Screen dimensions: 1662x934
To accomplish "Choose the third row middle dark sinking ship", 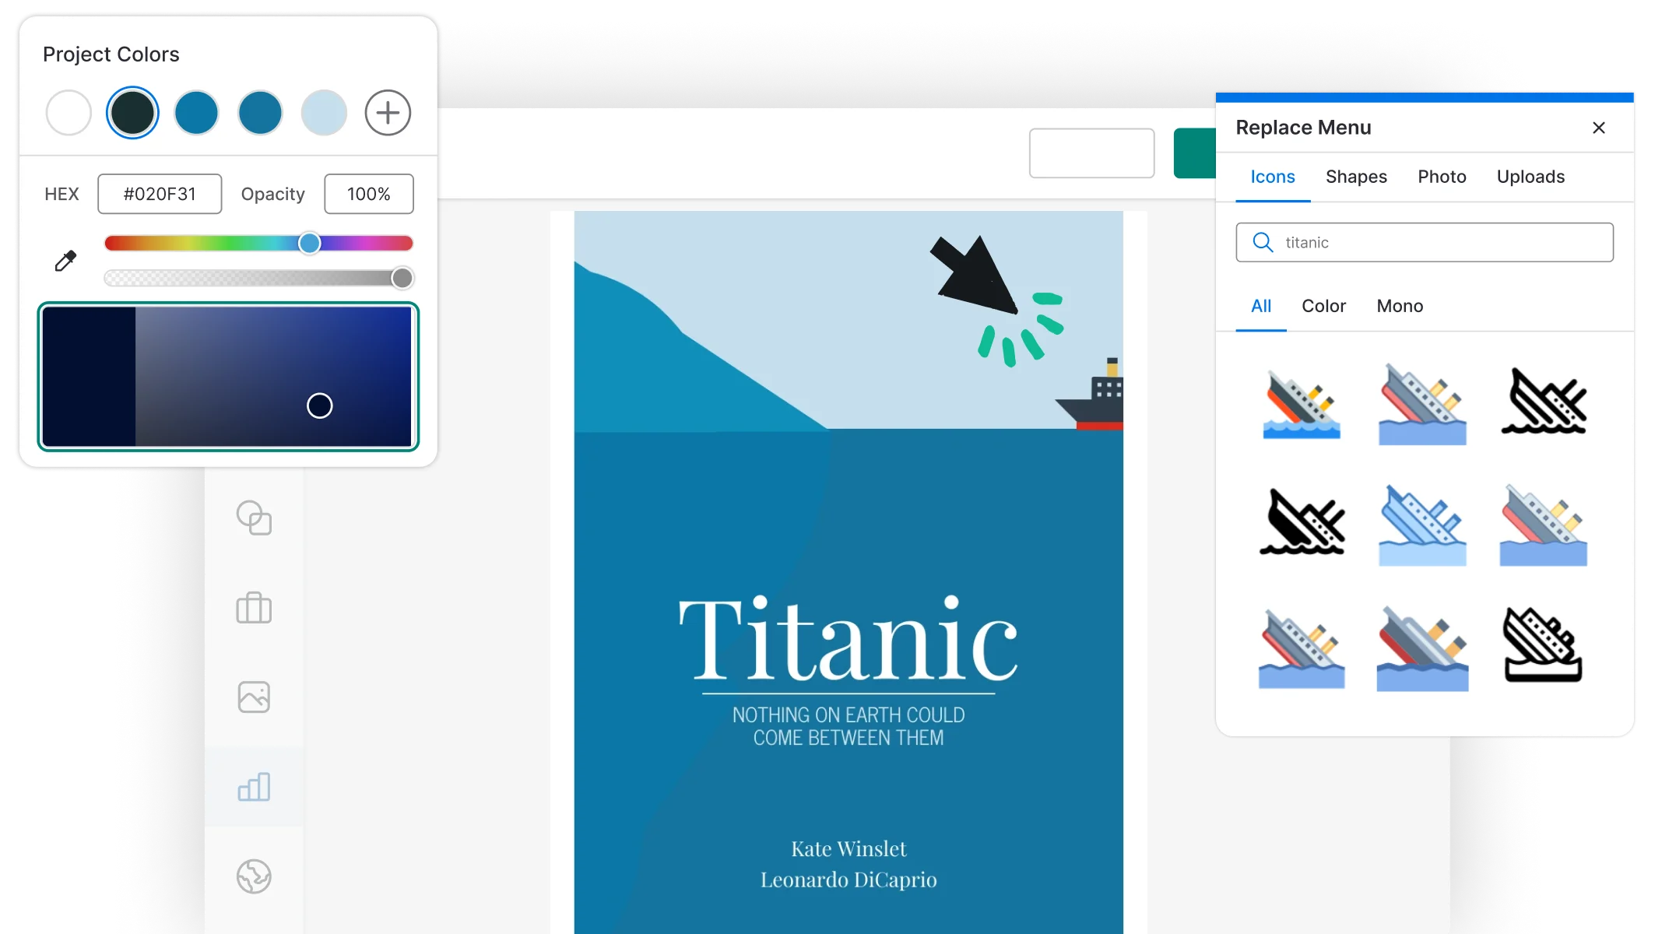I will click(1422, 648).
